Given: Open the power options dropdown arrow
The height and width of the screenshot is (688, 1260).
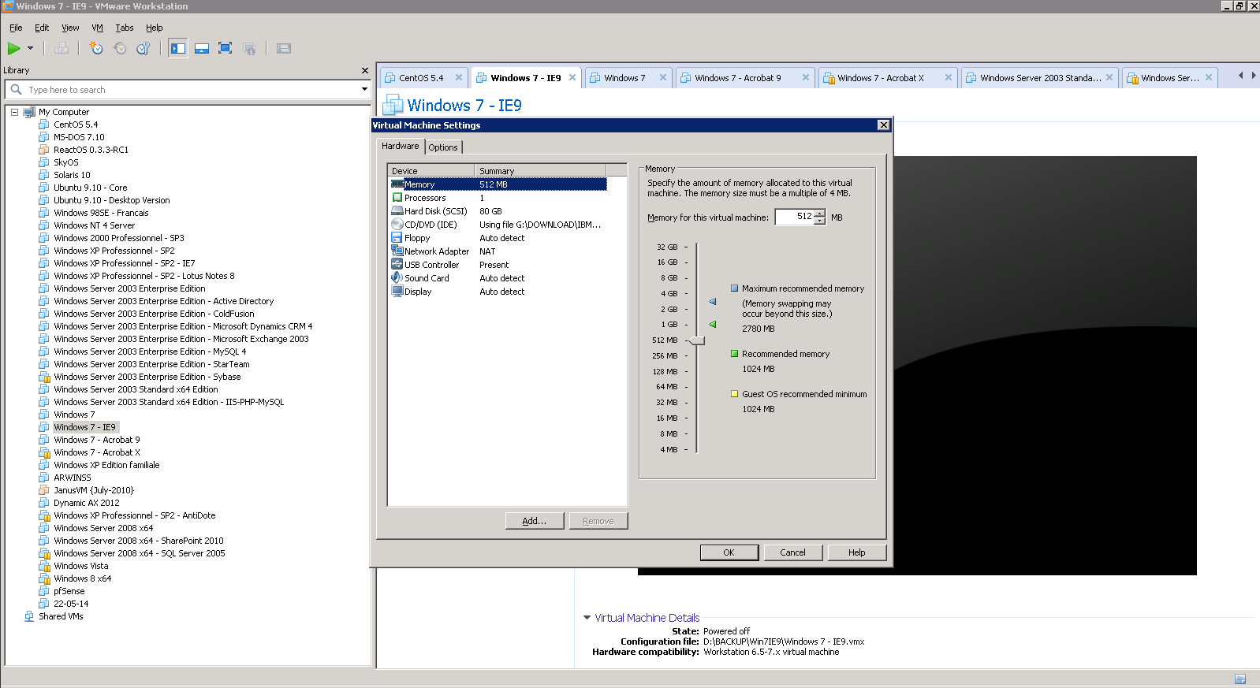Looking at the screenshot, I should coord(31,49).
